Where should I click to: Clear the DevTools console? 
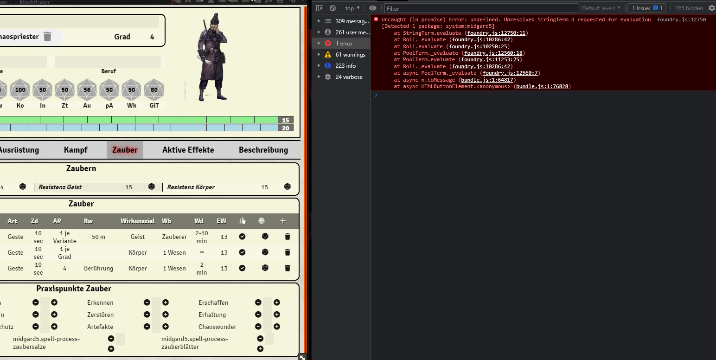[332, 8]
